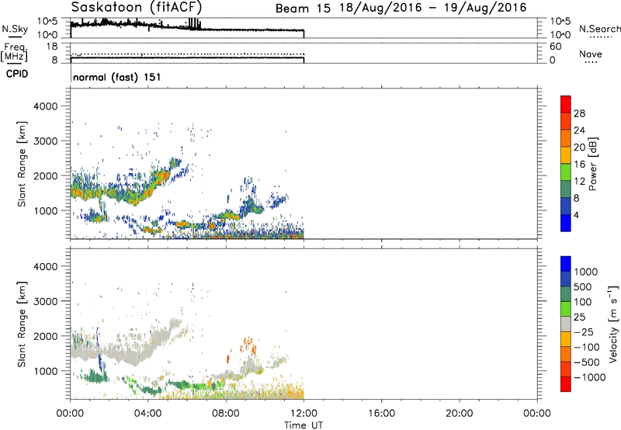The image size is (621, 430).
Task: Click the '-1000' velocity scale value
Action: [x=589, y=377]
